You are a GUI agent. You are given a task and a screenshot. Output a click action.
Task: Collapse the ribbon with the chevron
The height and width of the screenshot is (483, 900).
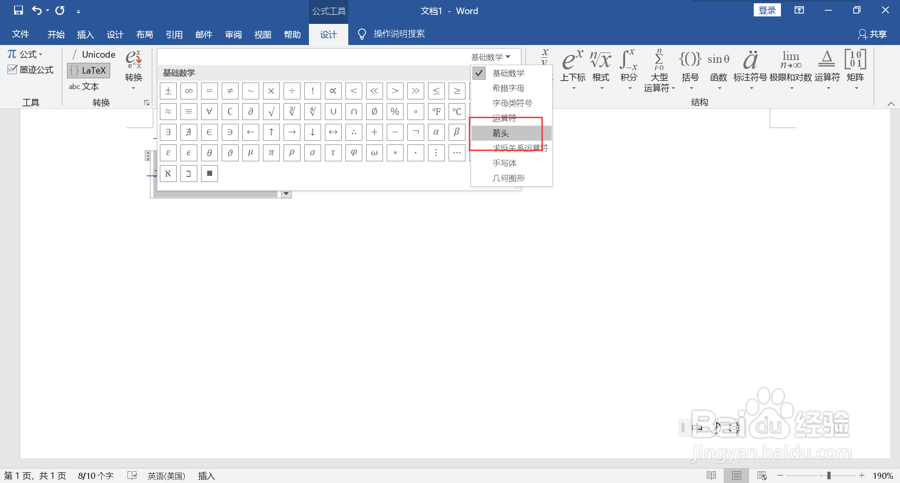tap(892, 104)
